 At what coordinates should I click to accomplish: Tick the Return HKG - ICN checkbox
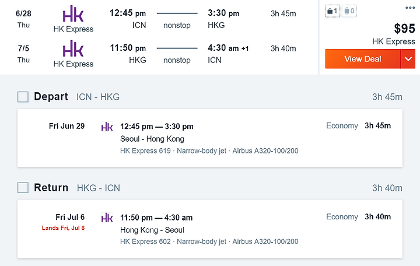coord(23,188)
